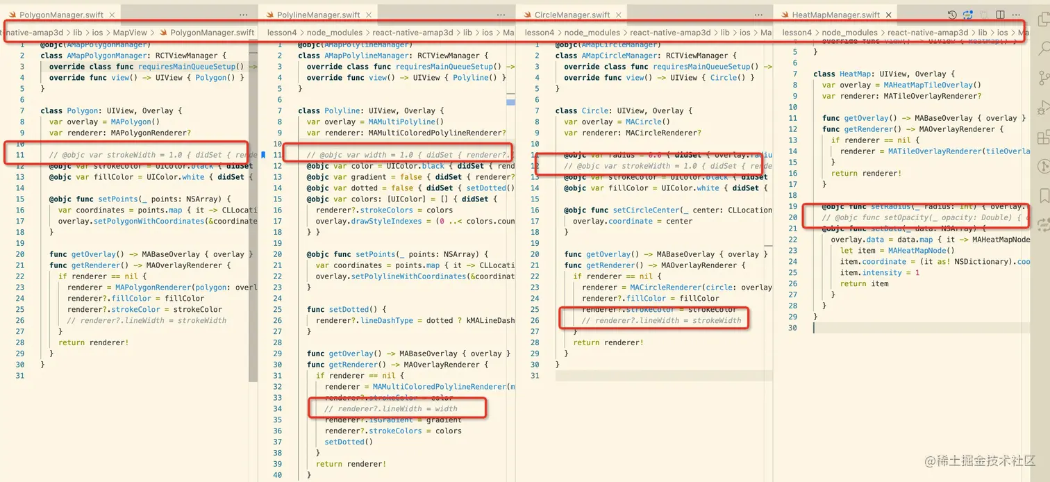Click commented '@objc var width = 1.0' line
Screen dimensions: 1050x482
[410, 155]
